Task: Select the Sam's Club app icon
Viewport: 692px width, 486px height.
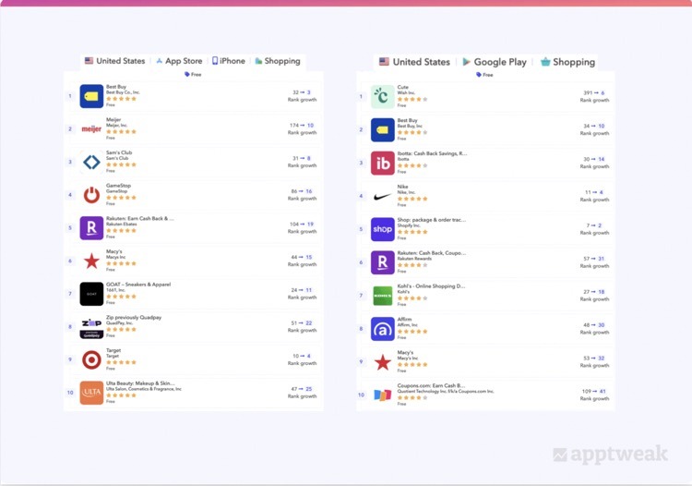Action: [91, 162]
